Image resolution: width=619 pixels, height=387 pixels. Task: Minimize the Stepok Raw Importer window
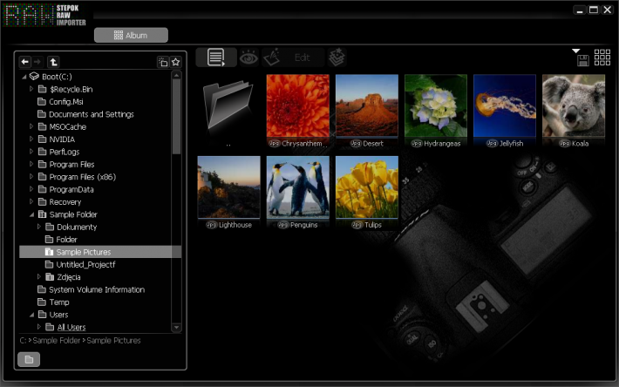pyautogui.click(x=580, y=10)
